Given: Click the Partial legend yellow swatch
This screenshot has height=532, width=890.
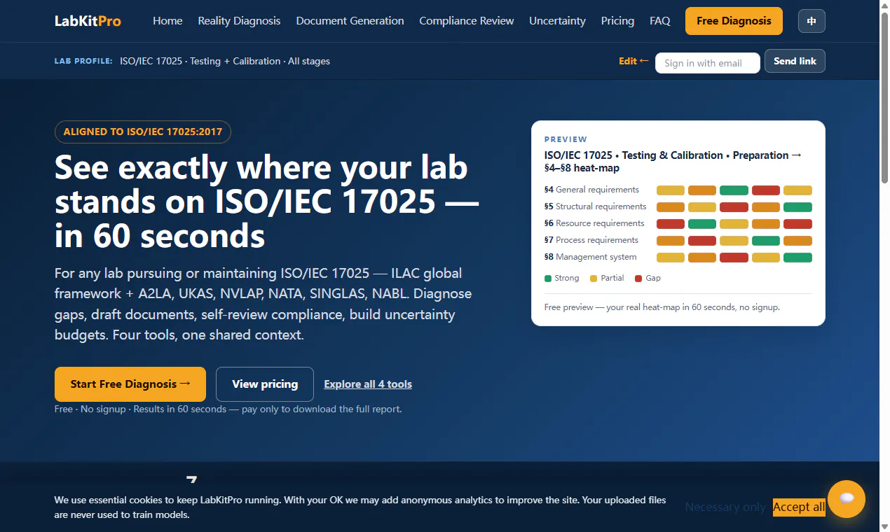Looking at the screenshot, I should click(594, 279).
